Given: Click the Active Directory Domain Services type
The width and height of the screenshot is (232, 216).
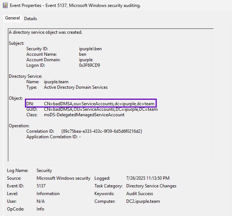Looking at the screenshot, I should tap(76, 87).
